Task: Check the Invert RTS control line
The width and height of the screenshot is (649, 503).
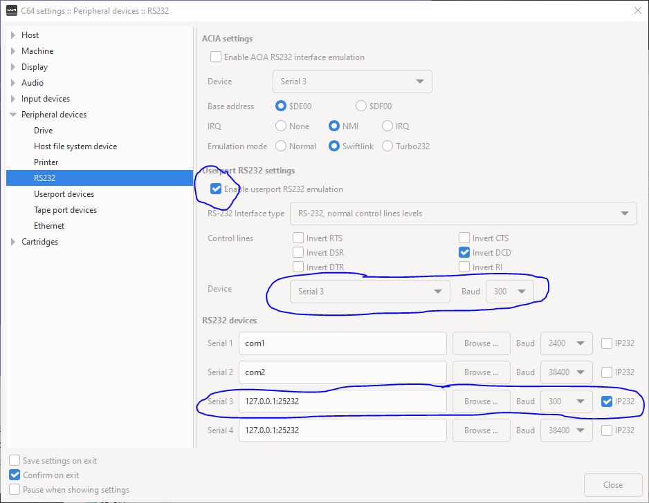Action: click(x=298, y=238)
